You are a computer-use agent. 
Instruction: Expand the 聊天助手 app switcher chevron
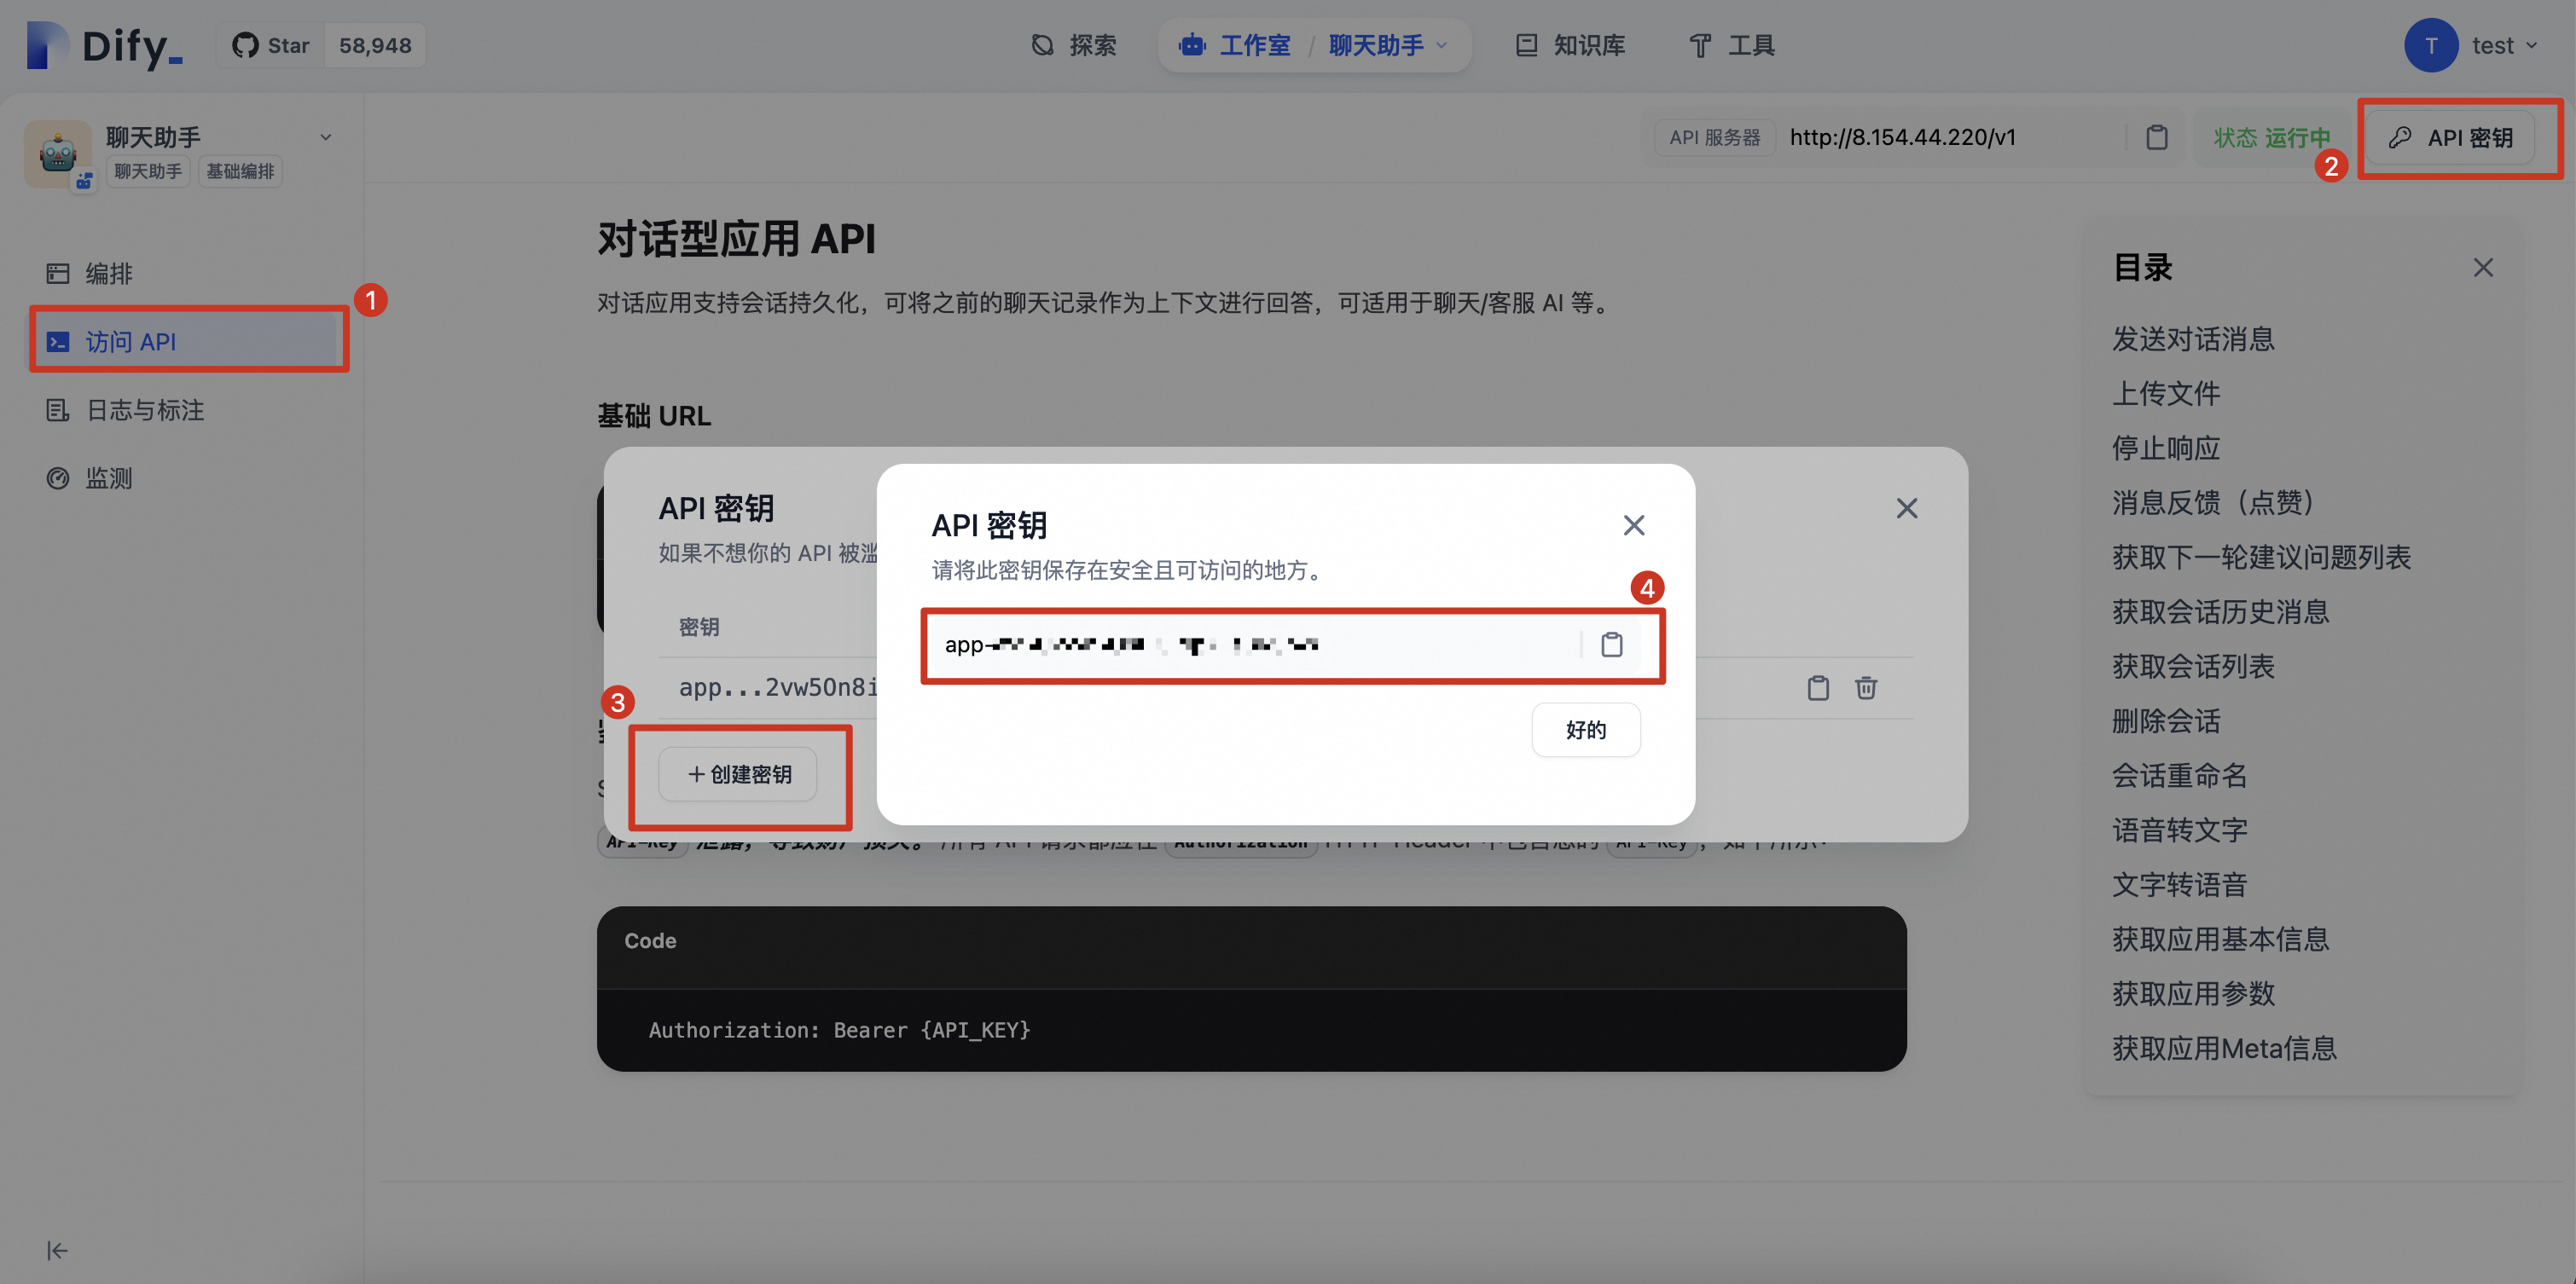(x=325, y=137)
